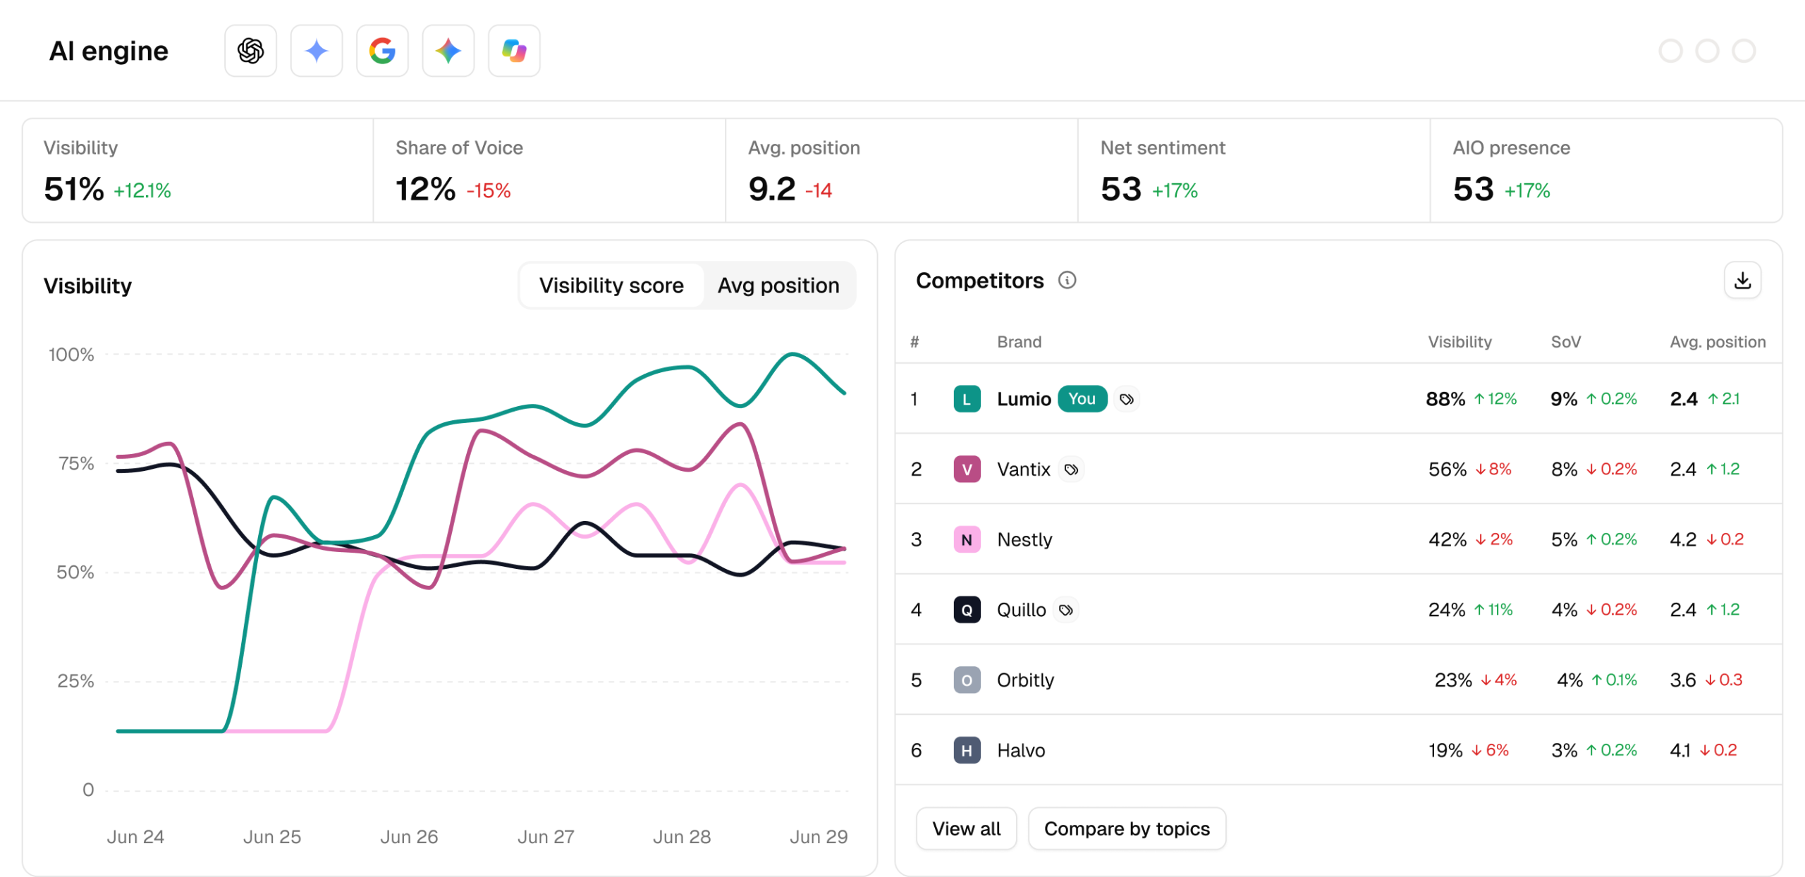Switch chart to Visibility score
Viewport: 1805px width, 877px height.
[611, 286]
